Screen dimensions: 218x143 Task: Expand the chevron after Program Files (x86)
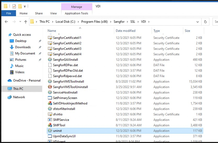pos(111,22)
